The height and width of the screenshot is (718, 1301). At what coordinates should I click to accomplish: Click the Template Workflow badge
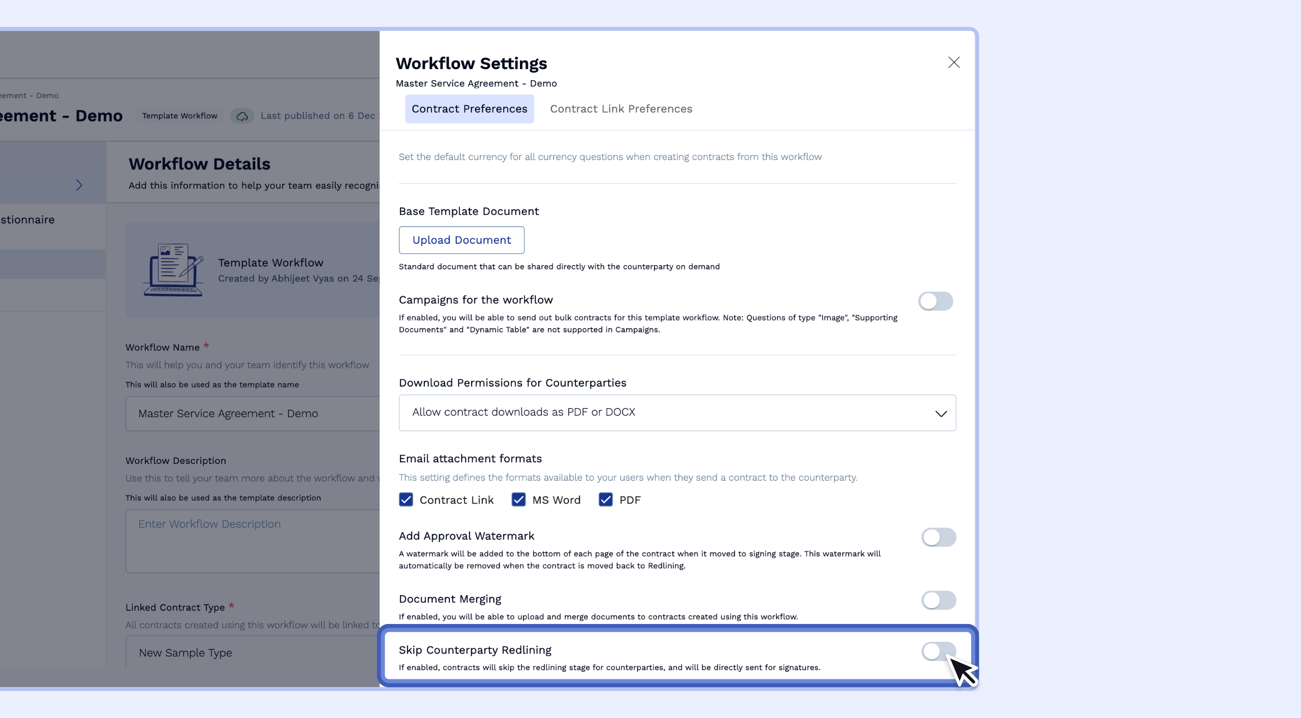click(x=179, y=116)
